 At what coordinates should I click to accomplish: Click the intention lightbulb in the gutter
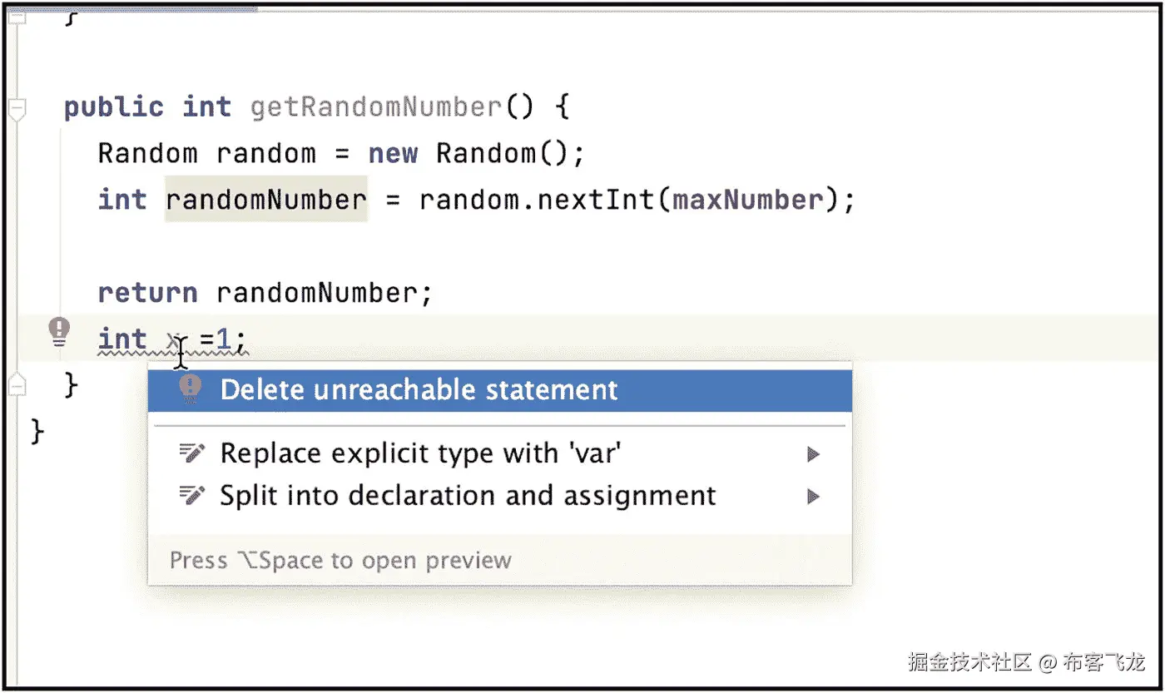[x=59, y=332]
